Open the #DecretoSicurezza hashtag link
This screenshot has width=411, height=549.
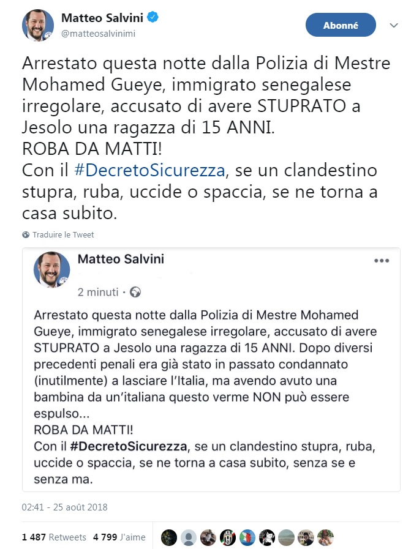pyautogui.click(x=149, y=169)
